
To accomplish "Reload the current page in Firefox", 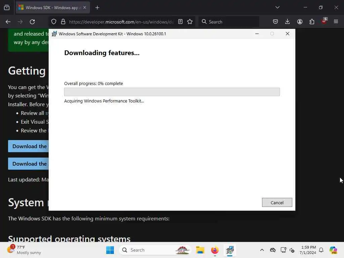I will [32, 22].
